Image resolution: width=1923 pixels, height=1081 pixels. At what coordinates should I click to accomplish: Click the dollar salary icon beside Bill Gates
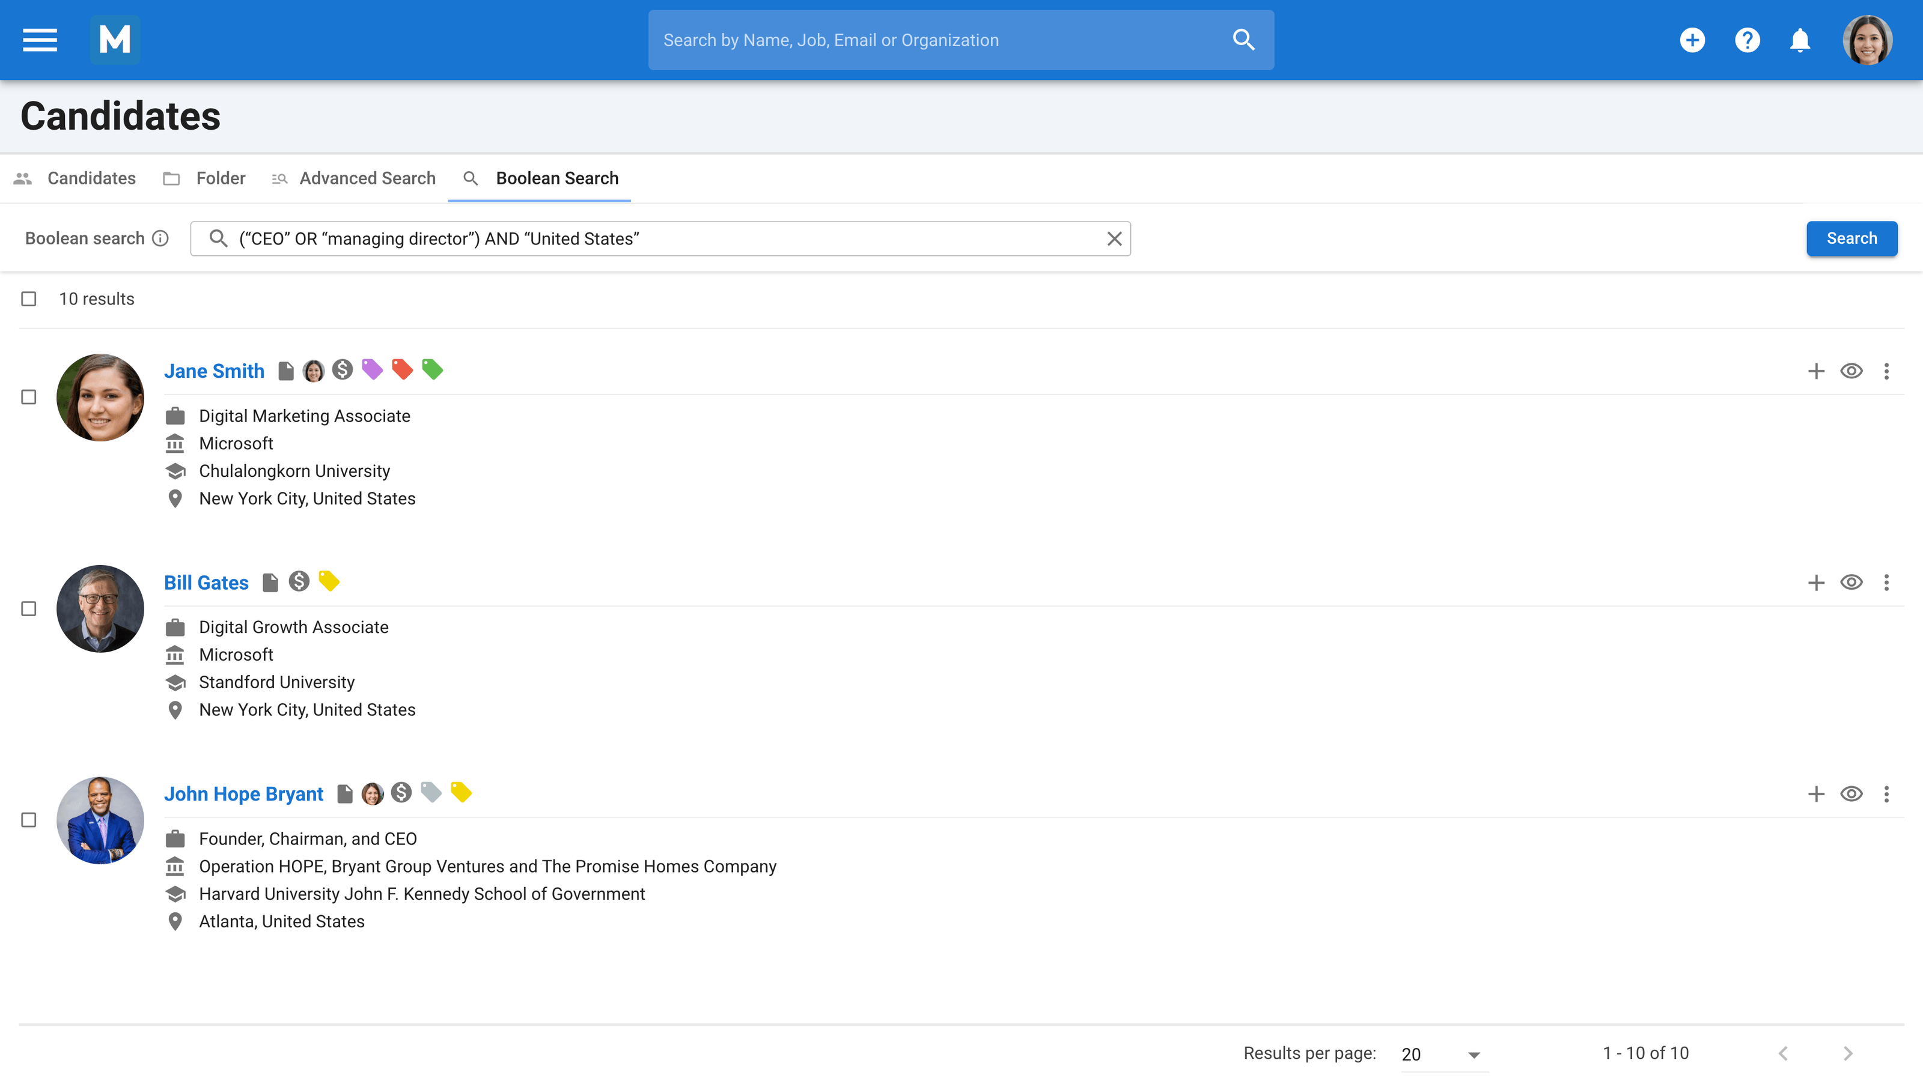point(299,582)
